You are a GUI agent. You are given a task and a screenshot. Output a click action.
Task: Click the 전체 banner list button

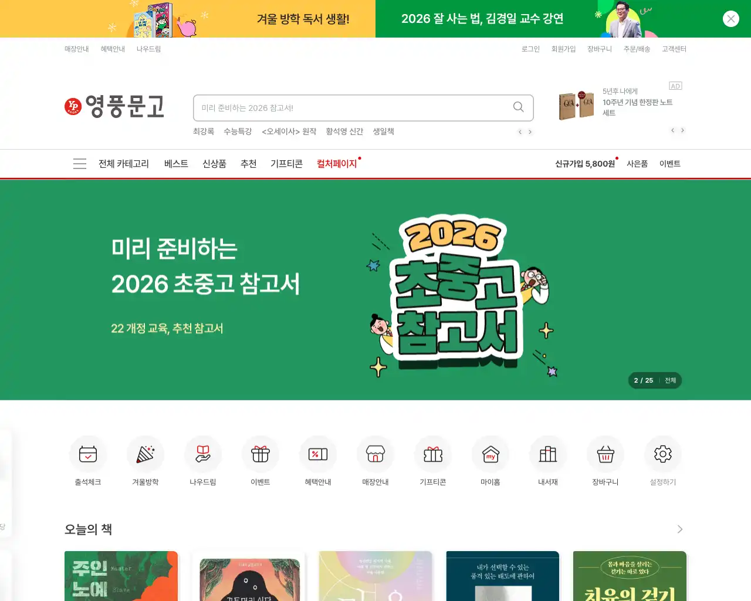point(671,380)
